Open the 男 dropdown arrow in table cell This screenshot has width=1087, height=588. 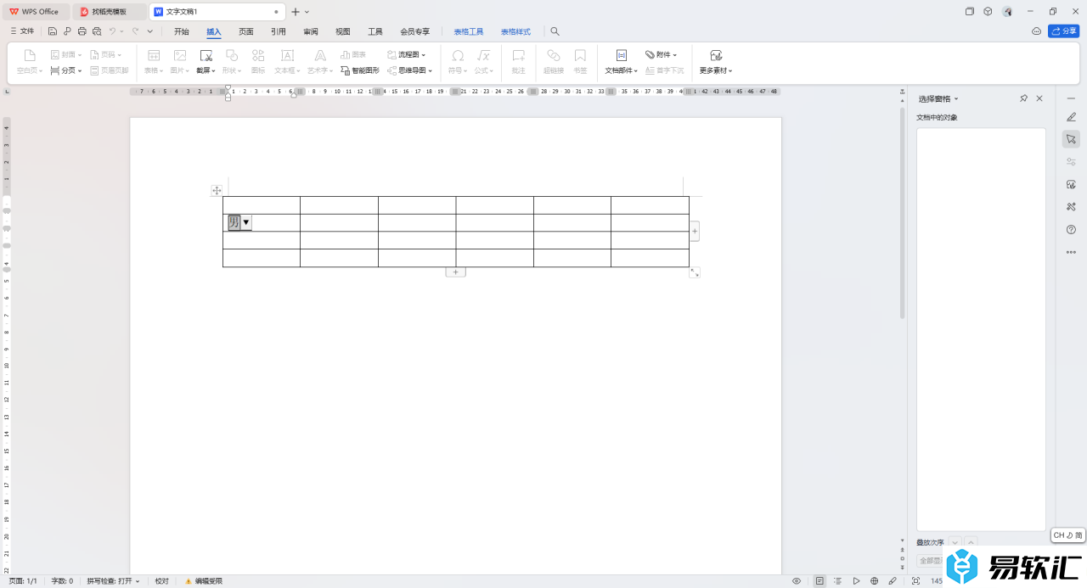[x=246, y=222]
